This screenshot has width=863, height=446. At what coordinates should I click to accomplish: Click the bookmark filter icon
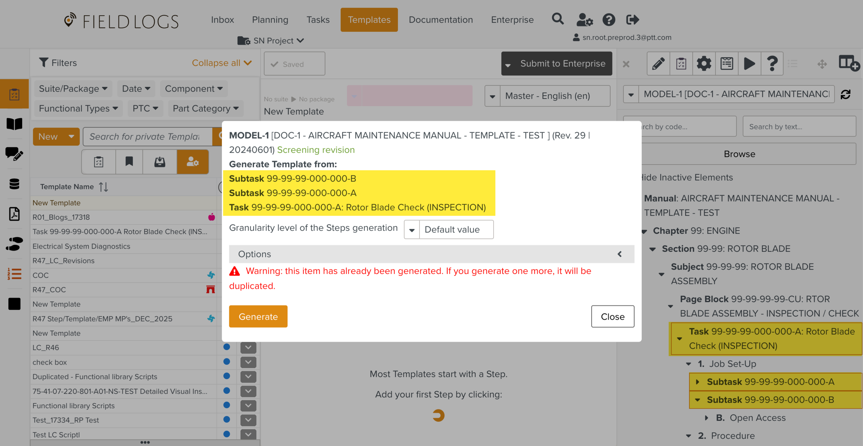click(x=129, y=161)
